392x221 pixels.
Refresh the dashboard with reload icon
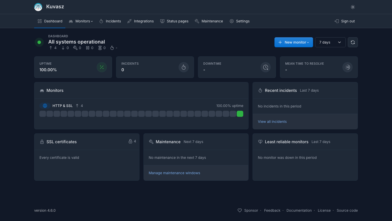(353, 42)
